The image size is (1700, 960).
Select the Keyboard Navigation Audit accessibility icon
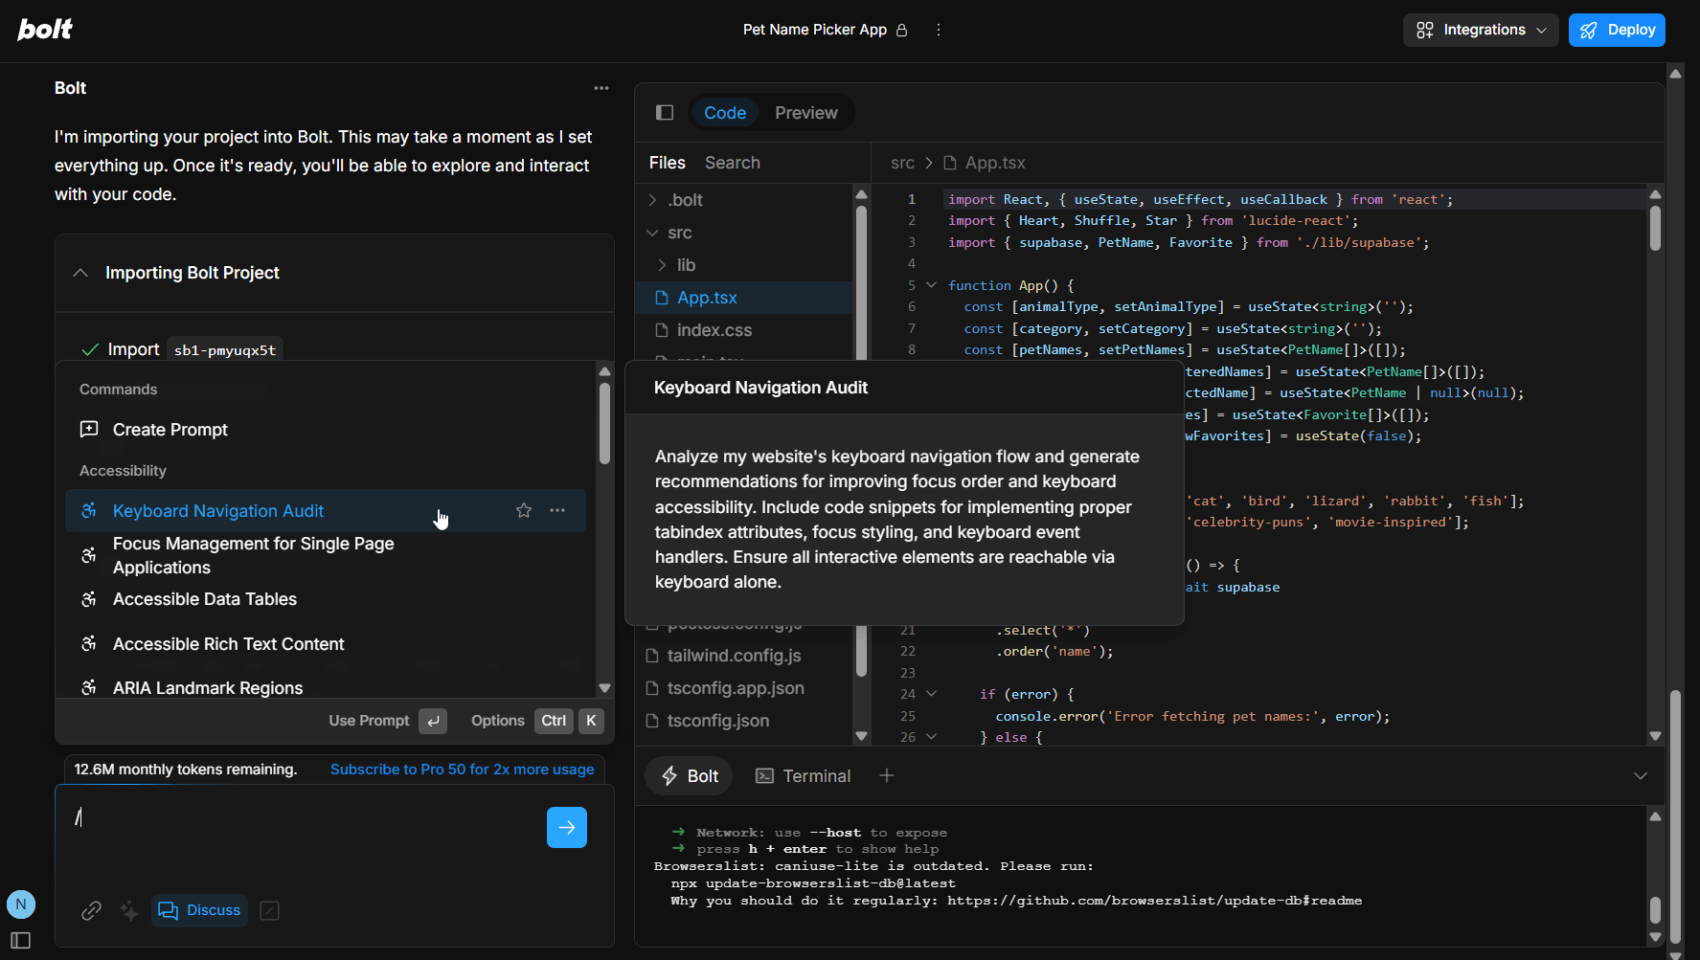point(88,510)
